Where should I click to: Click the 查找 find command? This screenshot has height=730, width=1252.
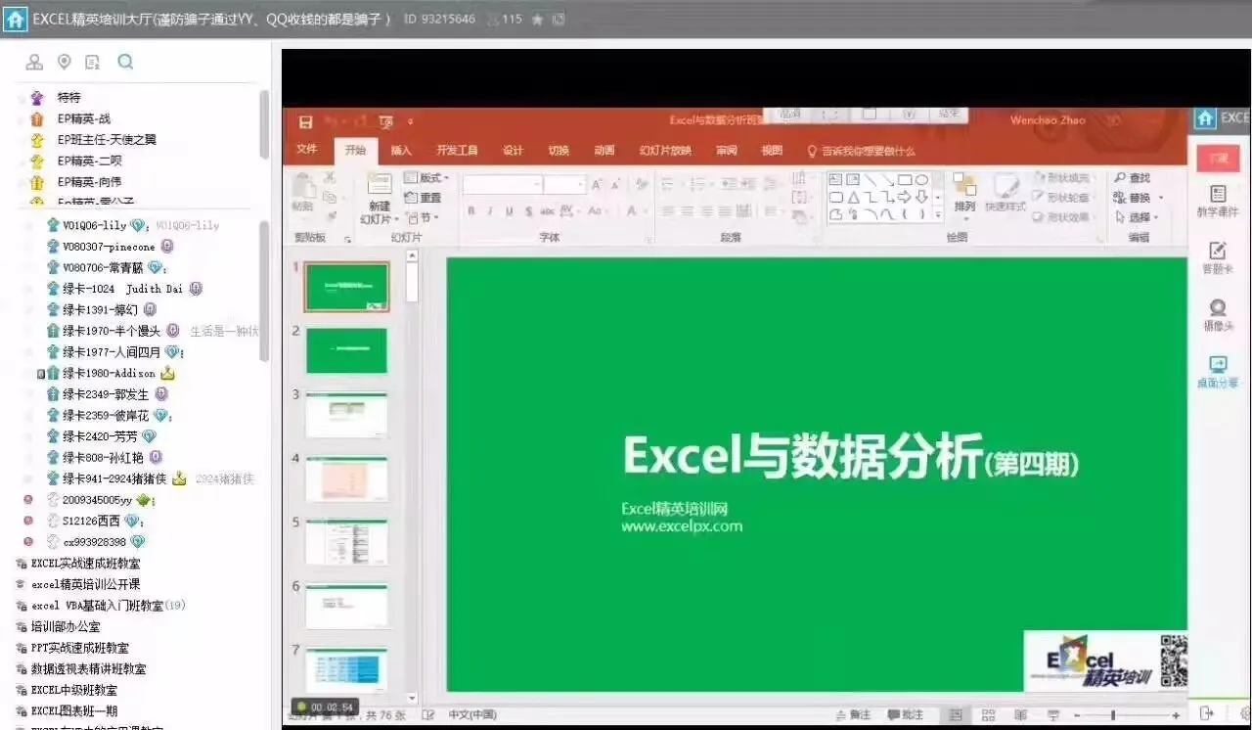tap(1132, 178)
